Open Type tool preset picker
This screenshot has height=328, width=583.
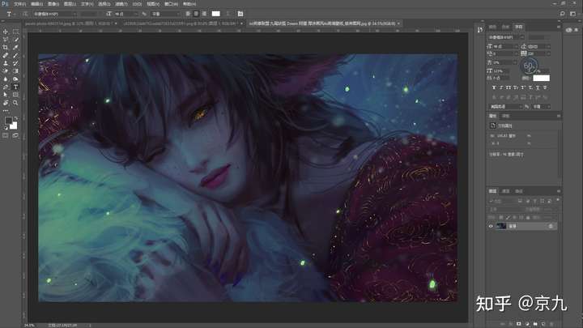(11, 14)
